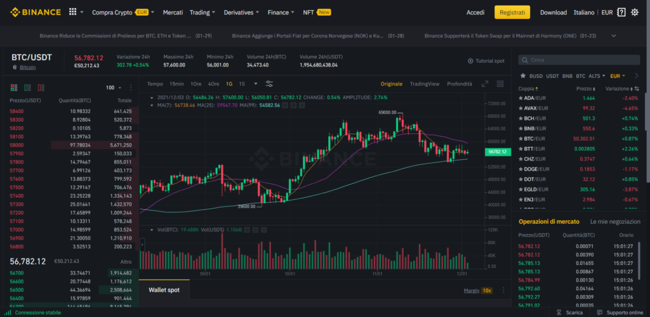The image size is (650, 317).
Task: Collapse the OHLC data legend arrow
Action: (152, 98)
